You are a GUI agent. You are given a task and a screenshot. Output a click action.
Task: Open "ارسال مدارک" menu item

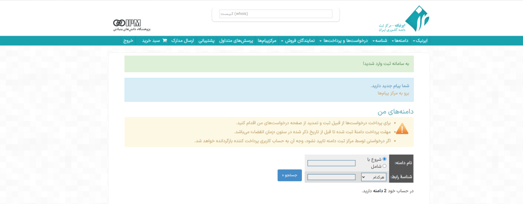182,41
